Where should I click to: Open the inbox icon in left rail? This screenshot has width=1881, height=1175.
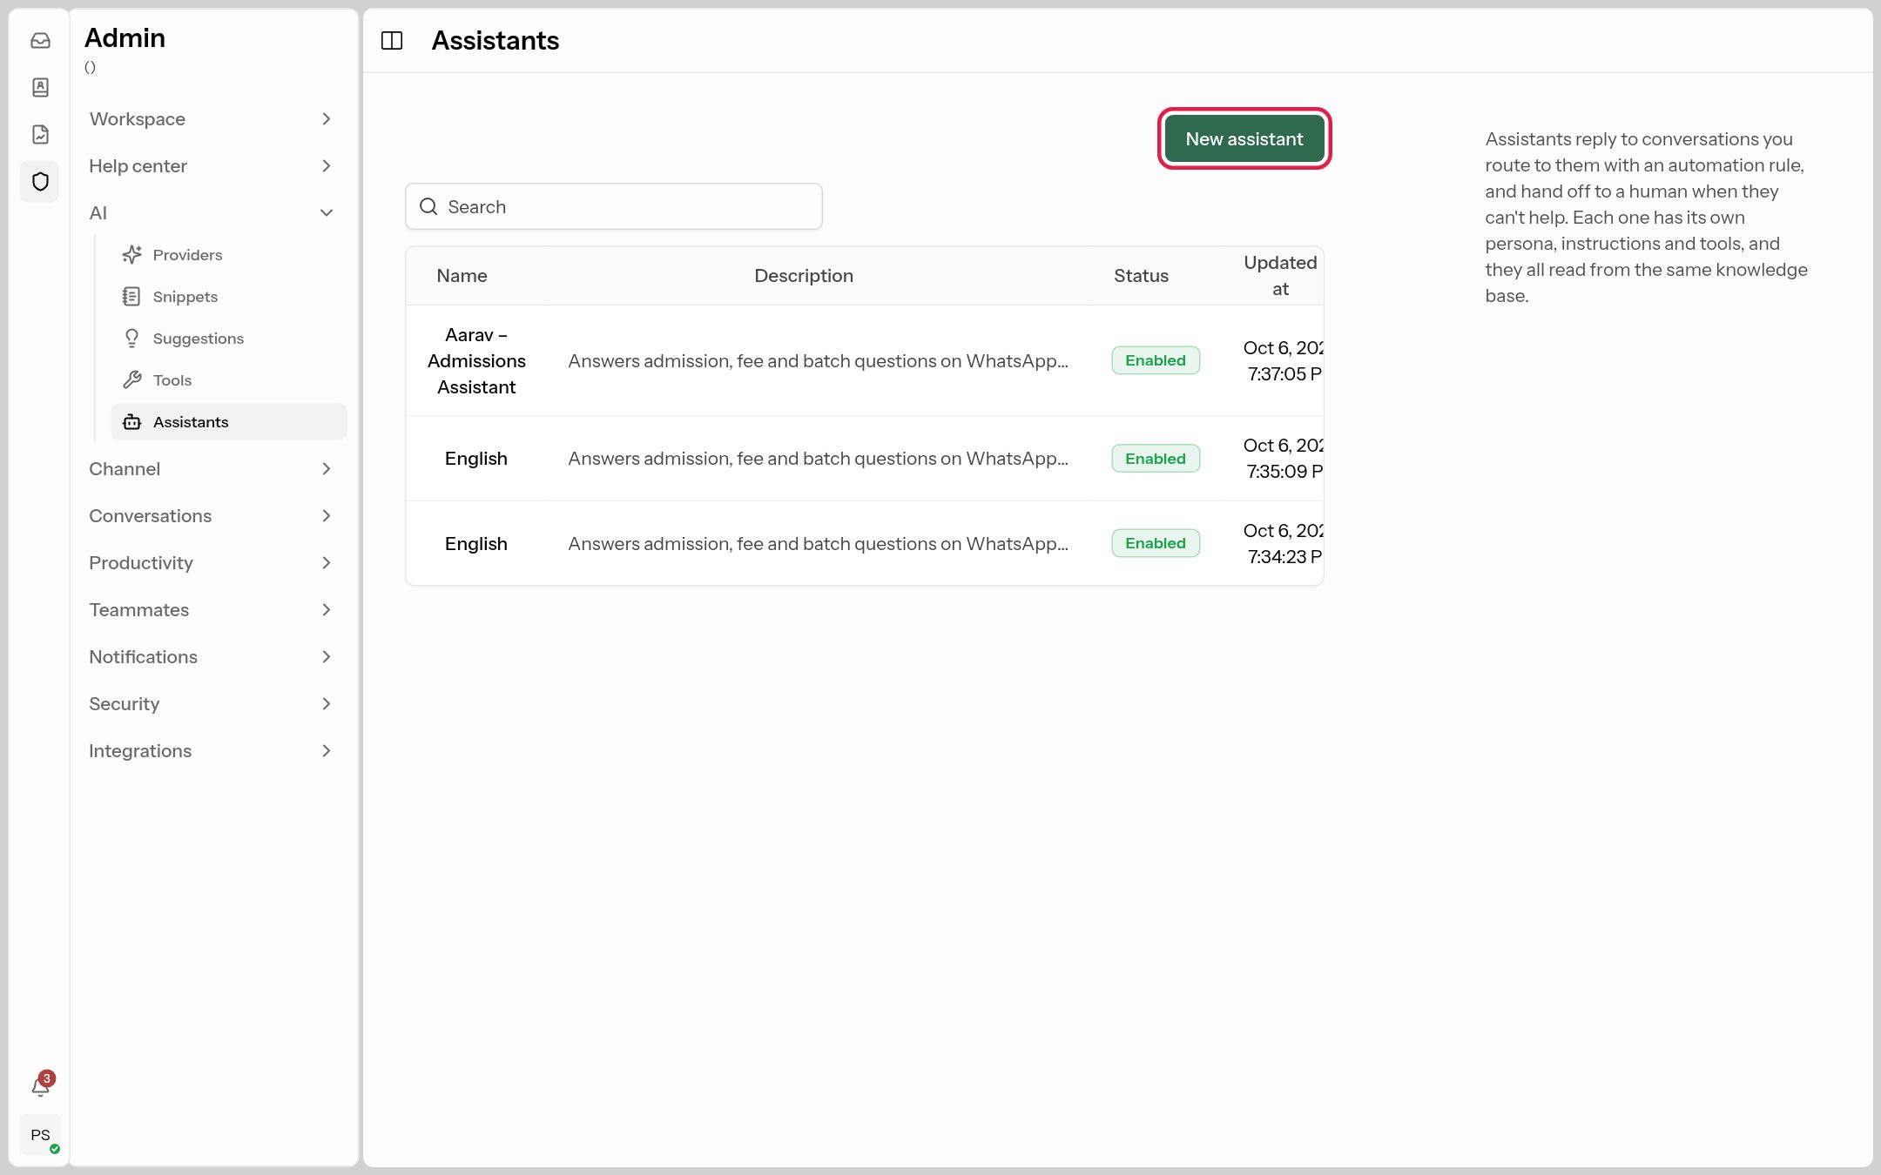(40, 40)
